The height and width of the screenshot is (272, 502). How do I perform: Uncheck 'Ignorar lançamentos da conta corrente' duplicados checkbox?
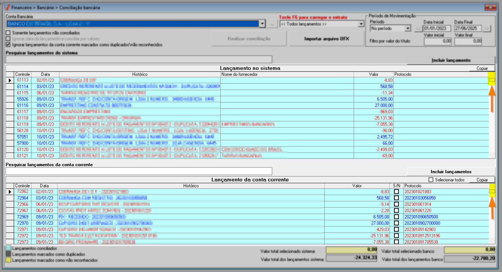[x=8, y=45]
